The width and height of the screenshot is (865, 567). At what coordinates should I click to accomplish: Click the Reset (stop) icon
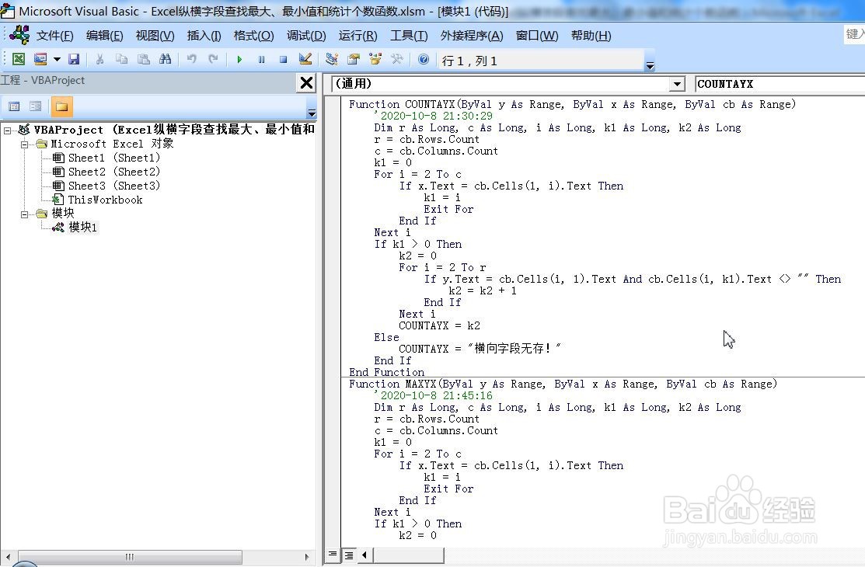[x=284, y=59]
